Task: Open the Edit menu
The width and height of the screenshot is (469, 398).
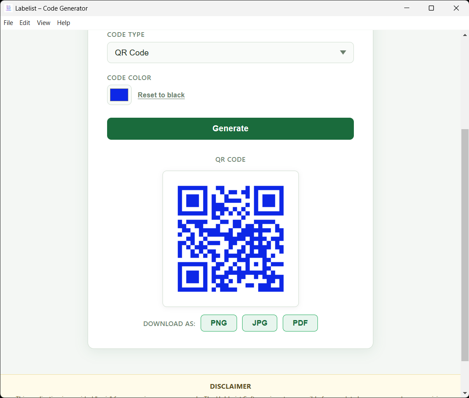Action: [25, 23]
